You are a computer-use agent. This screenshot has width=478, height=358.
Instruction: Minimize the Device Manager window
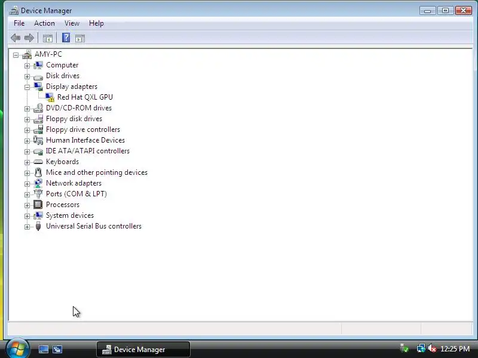pyautogui.click(x=427, y=11)
